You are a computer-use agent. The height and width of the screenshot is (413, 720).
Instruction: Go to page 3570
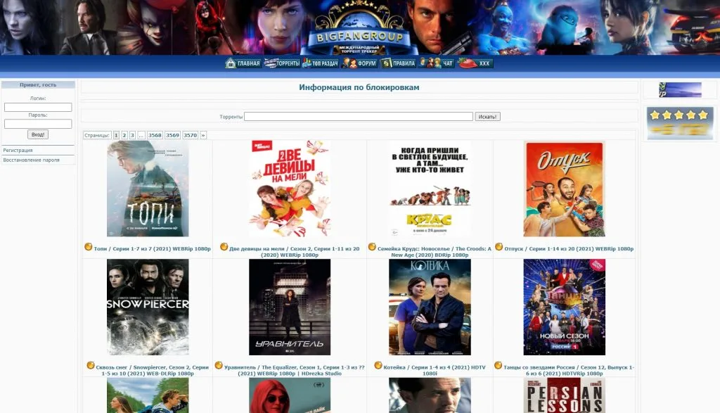point(190,135)
